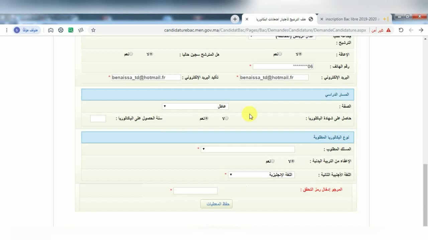Click the red not-secure warning triangle
This screenshot has height=240, width=428.
tap(389, 30)
